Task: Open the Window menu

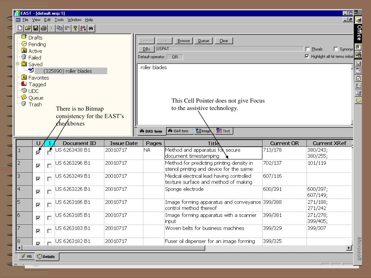Action: [74, 20]
